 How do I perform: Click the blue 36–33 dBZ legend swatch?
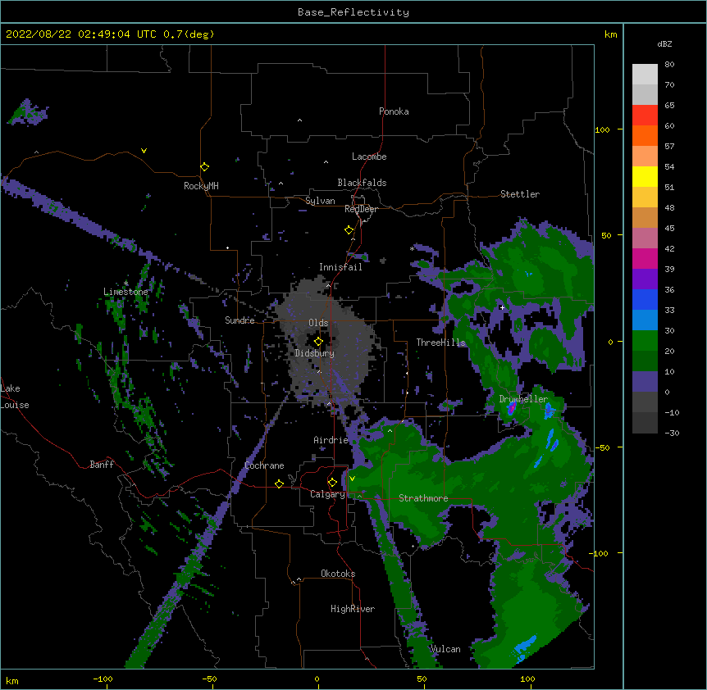[x=645, y=300]
